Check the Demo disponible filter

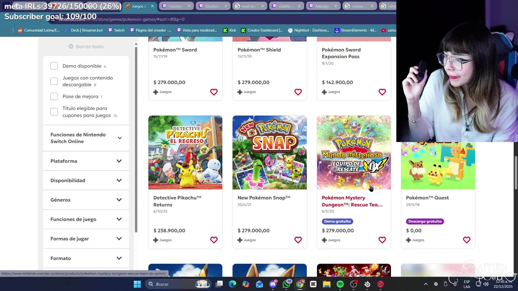point(54,66)
